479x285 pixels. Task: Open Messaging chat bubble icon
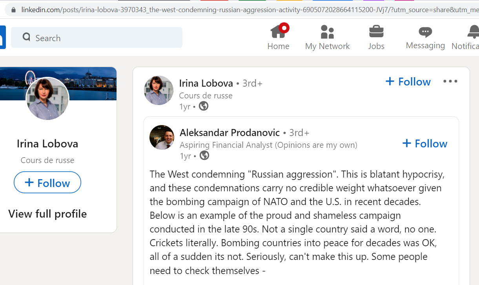[x=425, y=32]
